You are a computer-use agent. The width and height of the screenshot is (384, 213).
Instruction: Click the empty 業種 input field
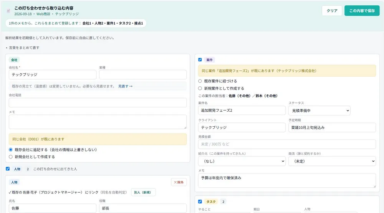143,75
